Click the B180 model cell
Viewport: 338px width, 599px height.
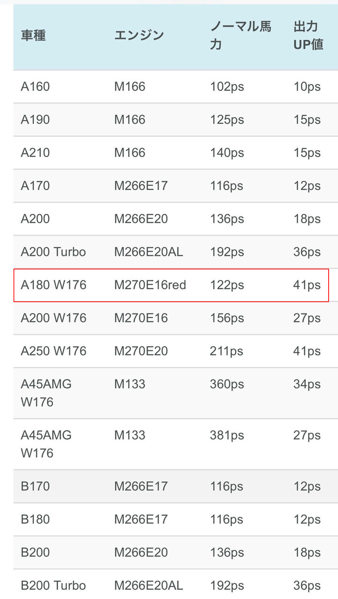click(x=35, y=519)
